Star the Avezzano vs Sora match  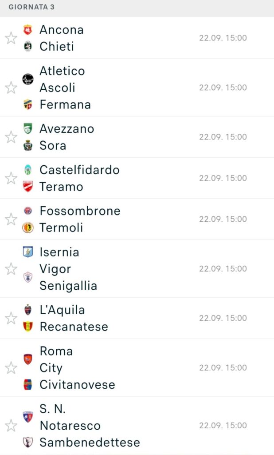pyautogui.click(x=11, y=137)
